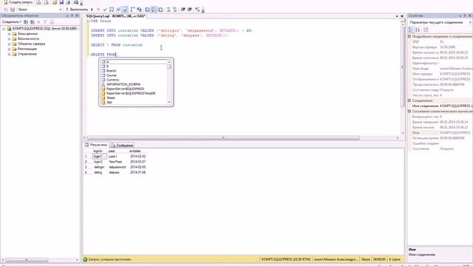Close the SQLQuery1.sql query tab with X
The height and width of the screenshot is (266, 473).
click(402, 16)
